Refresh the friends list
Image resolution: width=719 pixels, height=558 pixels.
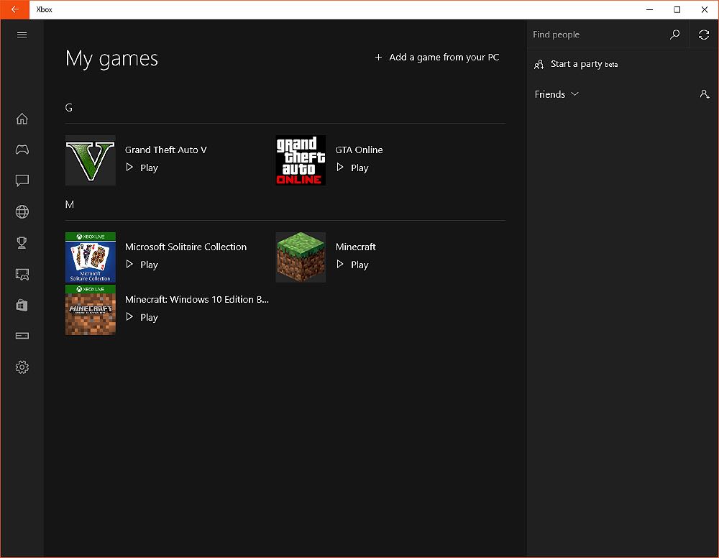(x=702, y=34)
